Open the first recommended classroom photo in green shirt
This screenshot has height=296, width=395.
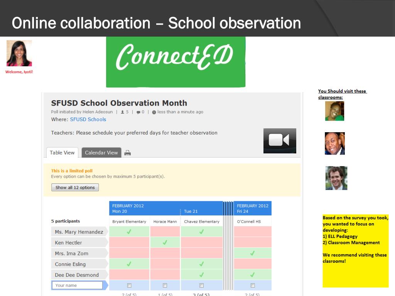[334, 111]
